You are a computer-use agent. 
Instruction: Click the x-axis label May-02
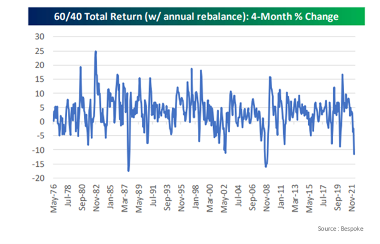(x=224, y=198)
